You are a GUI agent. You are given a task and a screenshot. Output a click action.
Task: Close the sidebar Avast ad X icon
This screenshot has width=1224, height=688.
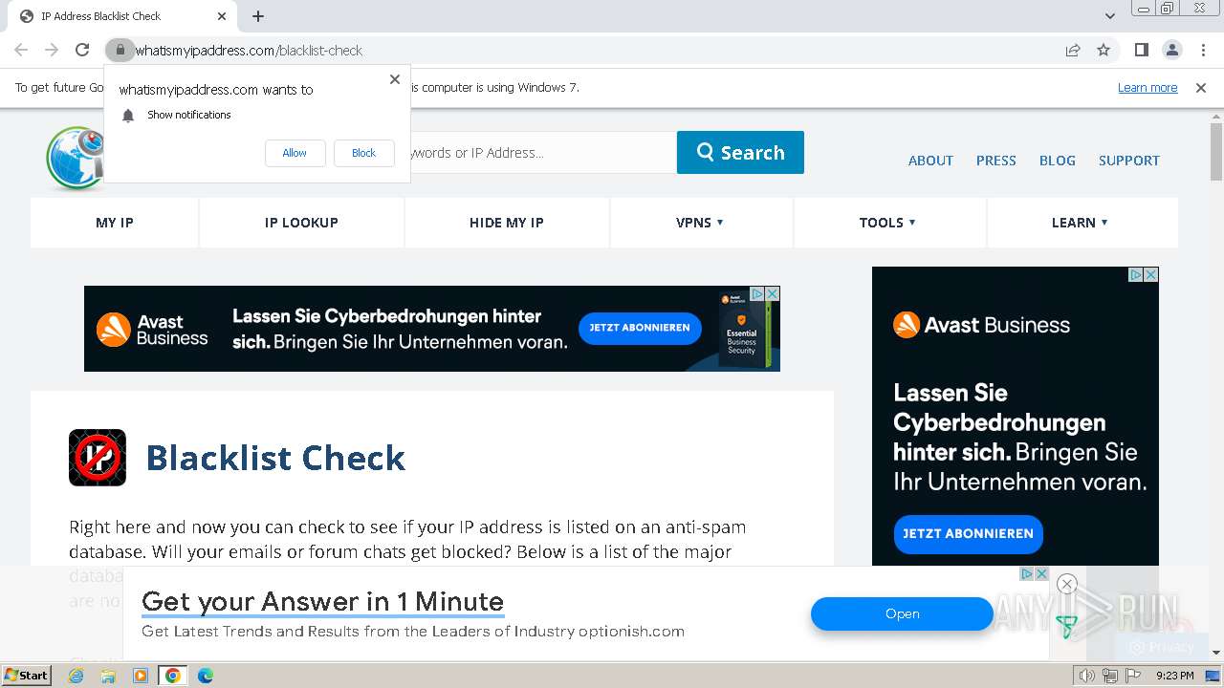coord(1150,275)
